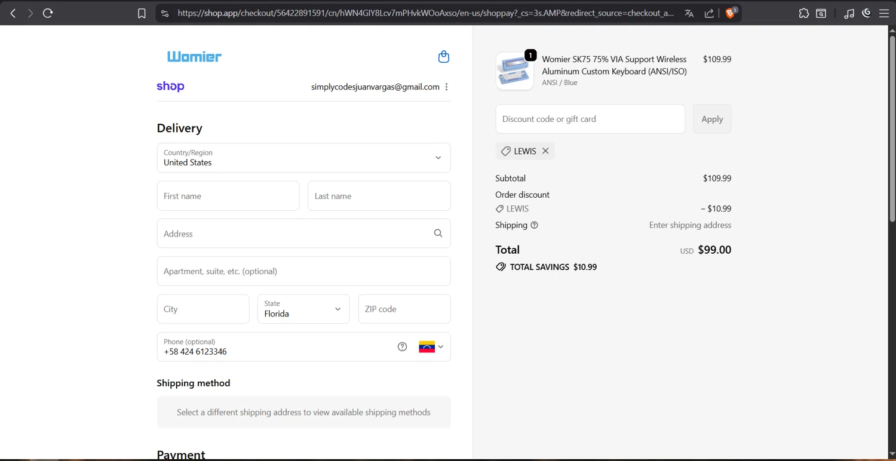The width and height of the screenshot is (896, 461).
Task: Click the 'ANSI / Blue' variant text
Action: pyautogui.click(x=560, y=82)
